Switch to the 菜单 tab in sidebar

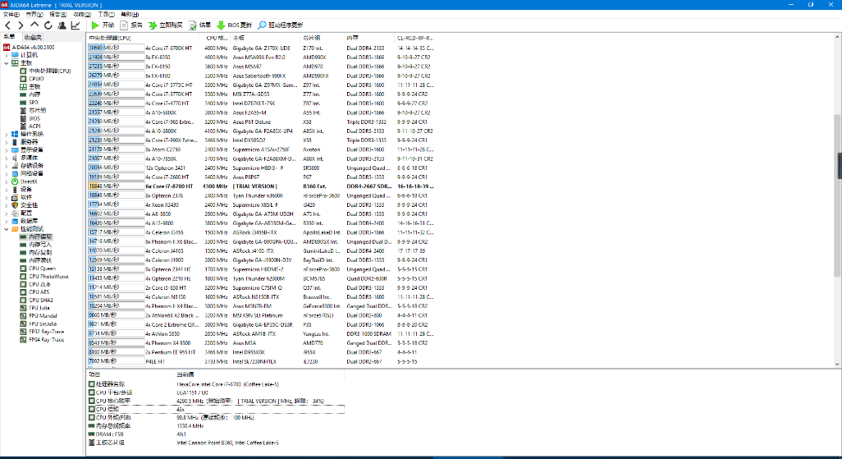coord(9,37)
